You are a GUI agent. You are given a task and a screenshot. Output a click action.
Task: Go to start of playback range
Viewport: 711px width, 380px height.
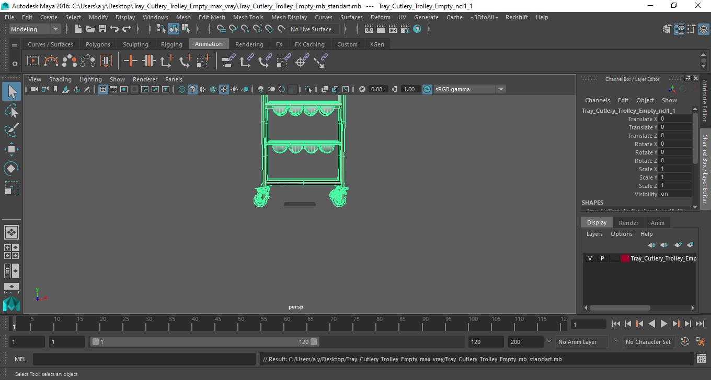tap(616, 324)
